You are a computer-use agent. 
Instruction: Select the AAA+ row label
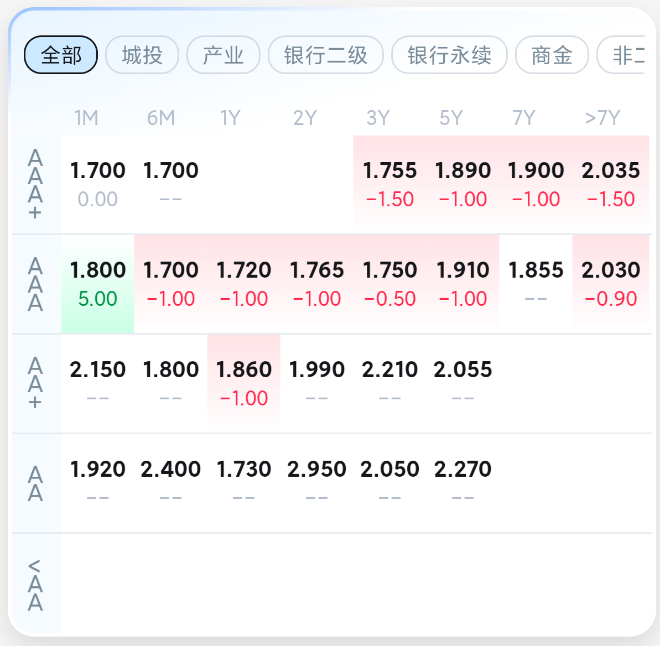[35, 184]
